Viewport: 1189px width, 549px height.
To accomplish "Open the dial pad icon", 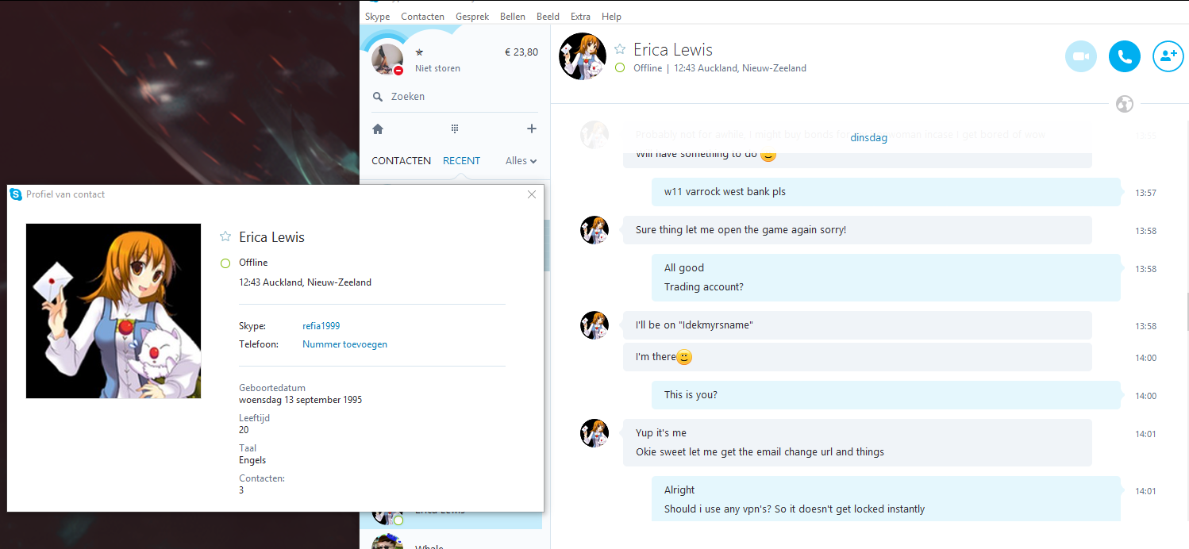I will tap(455, 129).
